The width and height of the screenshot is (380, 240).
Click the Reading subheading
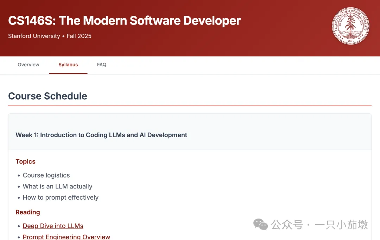tap(27, 212)
